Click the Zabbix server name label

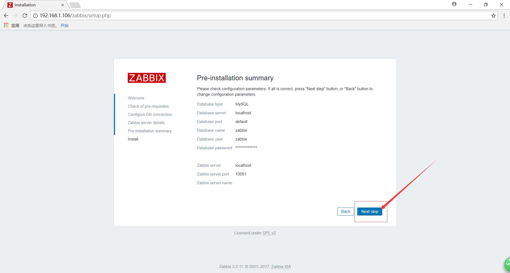click(x=214, y=183)
